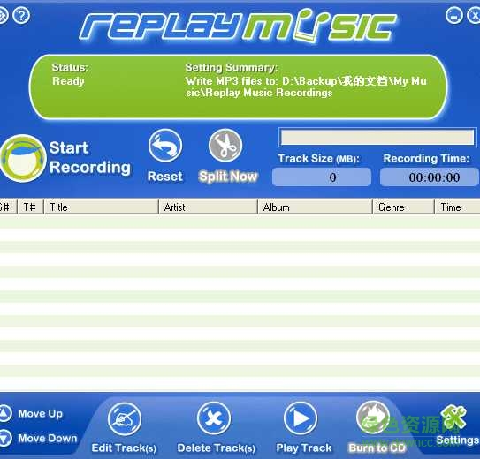Sort tracks by the Title column header
Viewport: 480px width, 459px height.
(101, 207)
